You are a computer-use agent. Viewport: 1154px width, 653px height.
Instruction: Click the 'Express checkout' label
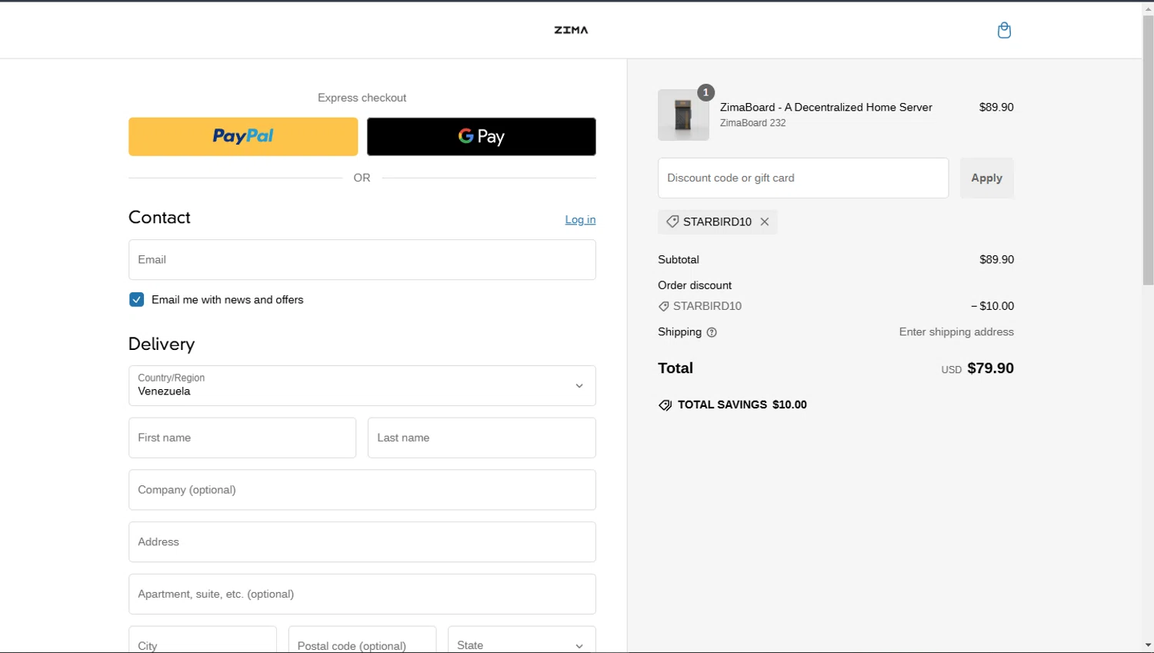362,98
